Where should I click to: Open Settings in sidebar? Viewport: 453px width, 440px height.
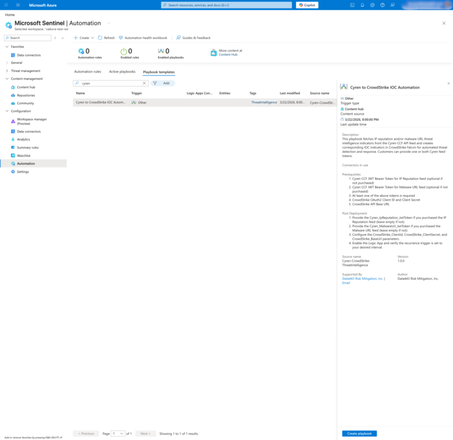(x=22, y=171)
